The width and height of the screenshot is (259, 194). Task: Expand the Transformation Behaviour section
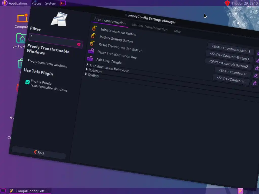click(87, 64)
